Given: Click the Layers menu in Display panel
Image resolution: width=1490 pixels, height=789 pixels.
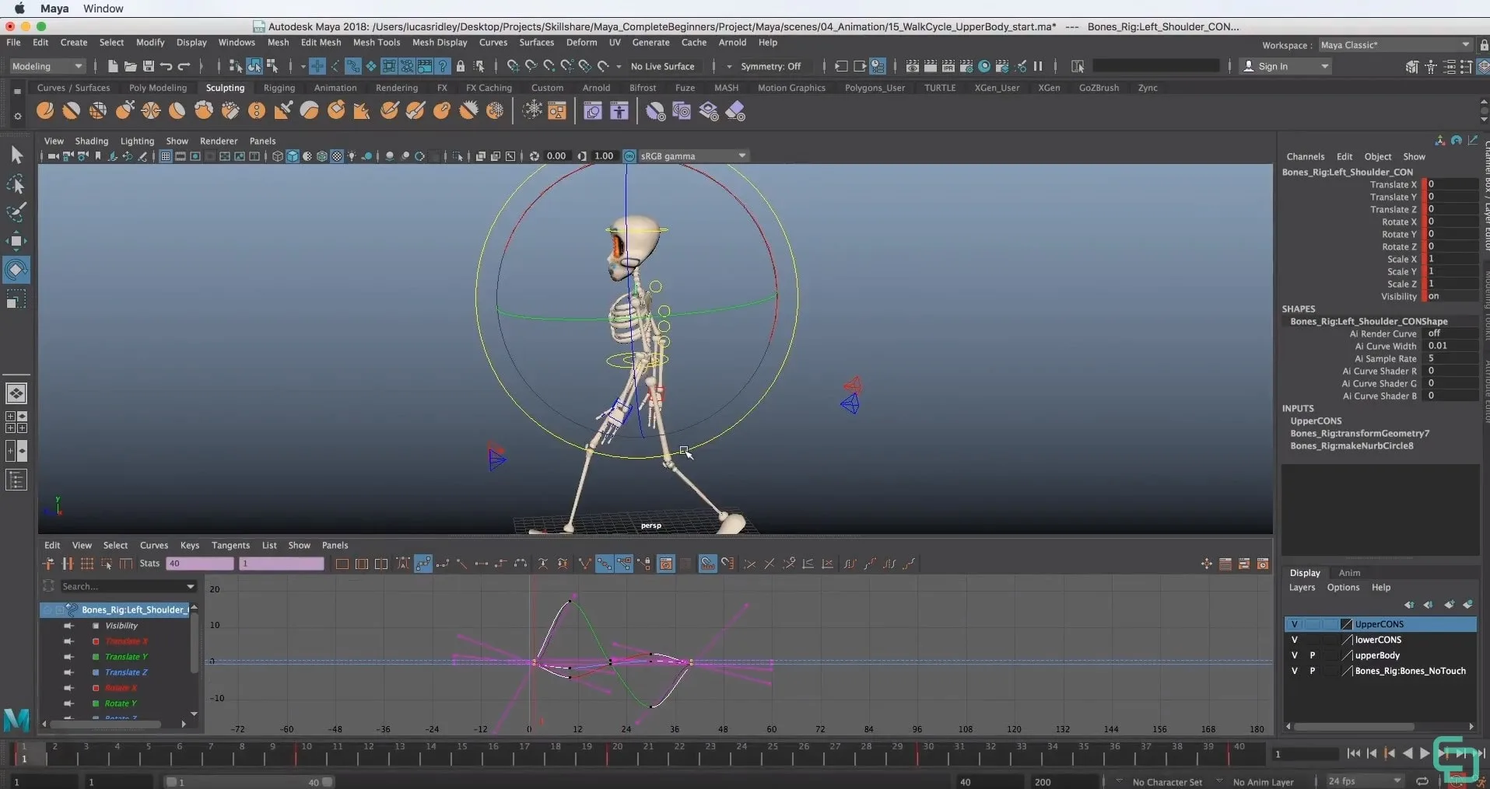Looking at the screenshot, I should [x=1302, y=588].
